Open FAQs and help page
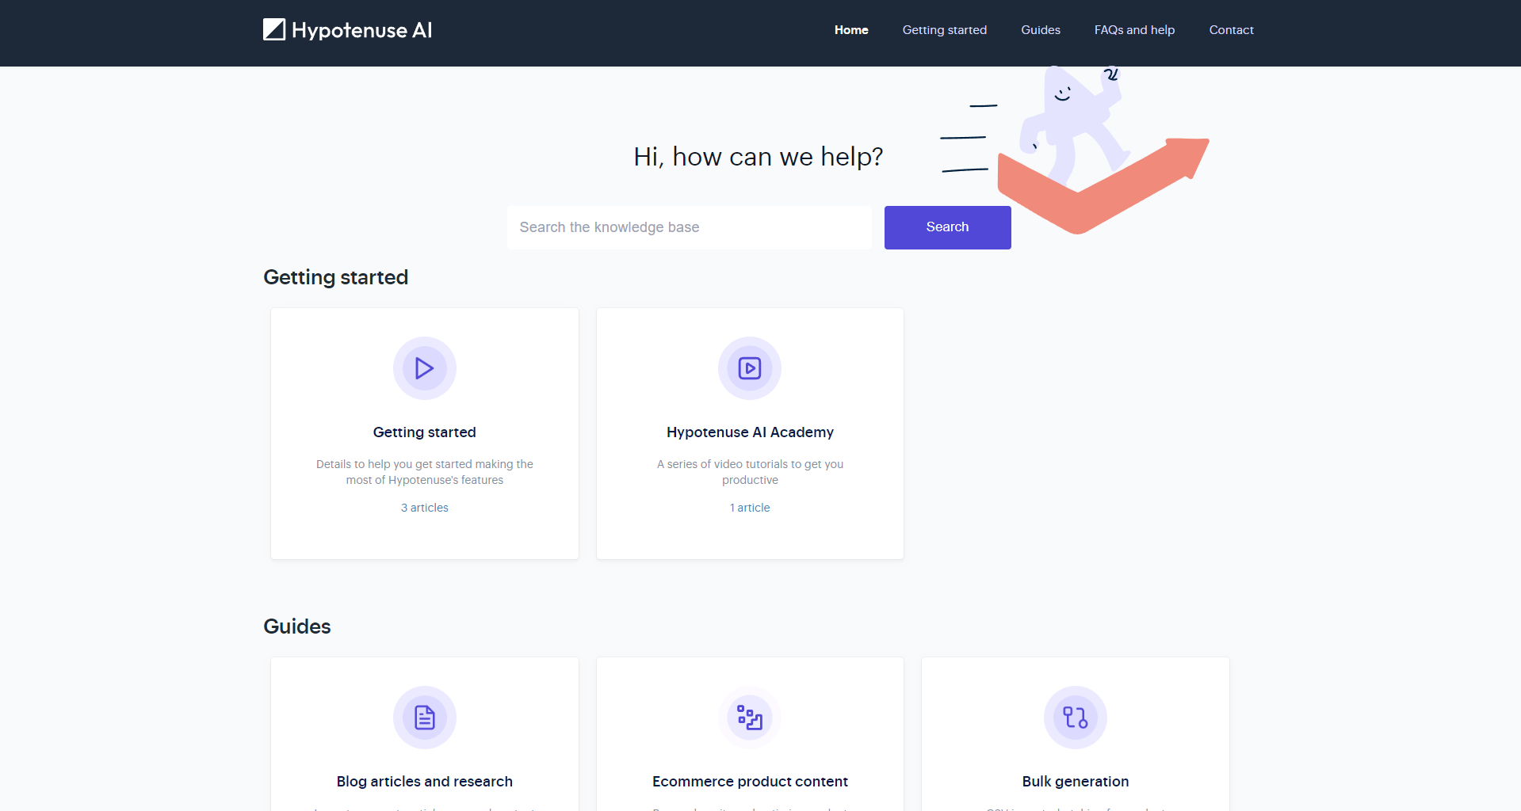1521x811 pixels. point(1134,30)
